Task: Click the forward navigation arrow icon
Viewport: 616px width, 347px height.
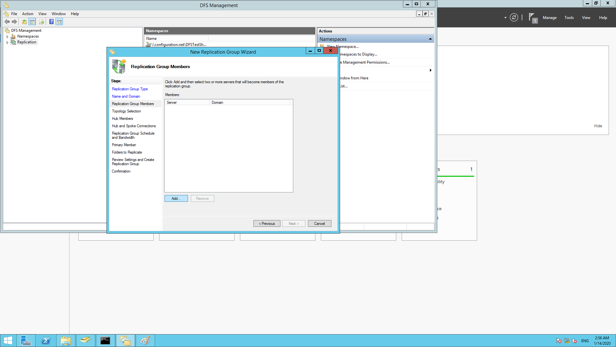Action: (x=14, y=22)
